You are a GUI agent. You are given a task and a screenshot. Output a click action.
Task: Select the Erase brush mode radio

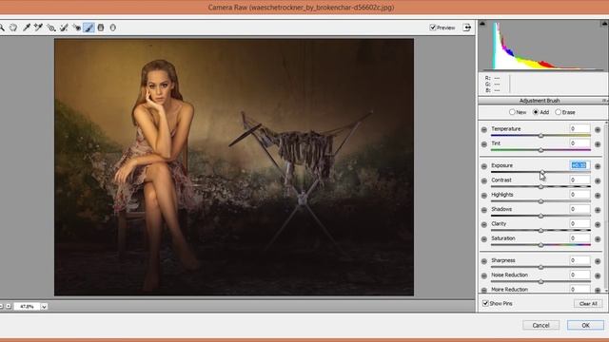coord(559,112)
